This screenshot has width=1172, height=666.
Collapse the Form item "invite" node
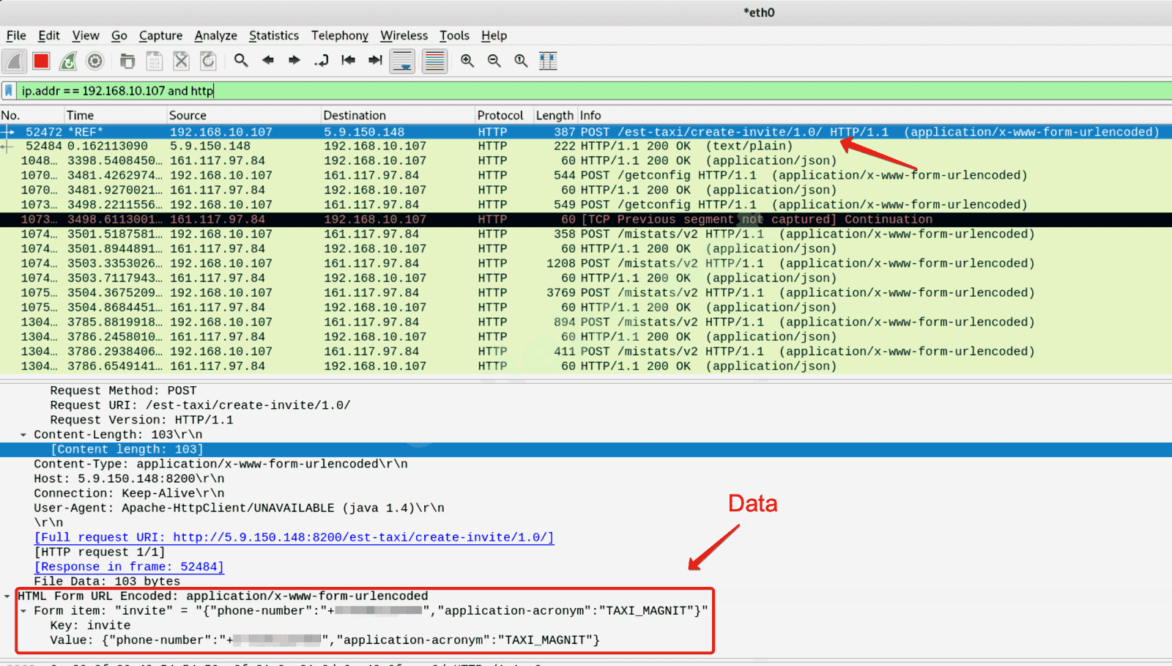tap(23, 611)
